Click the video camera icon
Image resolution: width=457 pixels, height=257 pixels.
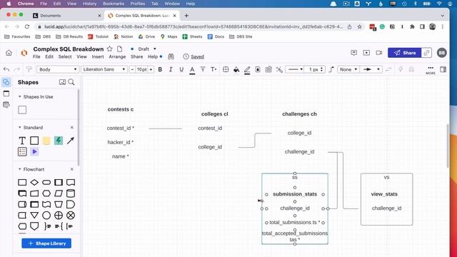379,53
